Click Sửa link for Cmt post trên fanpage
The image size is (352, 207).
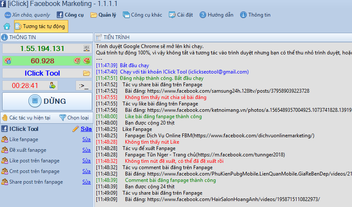point(87,171)
